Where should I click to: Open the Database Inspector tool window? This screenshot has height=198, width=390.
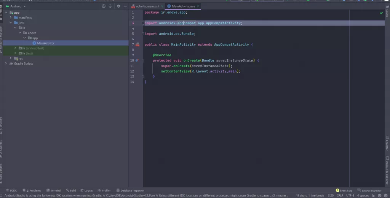pos(130,190)
